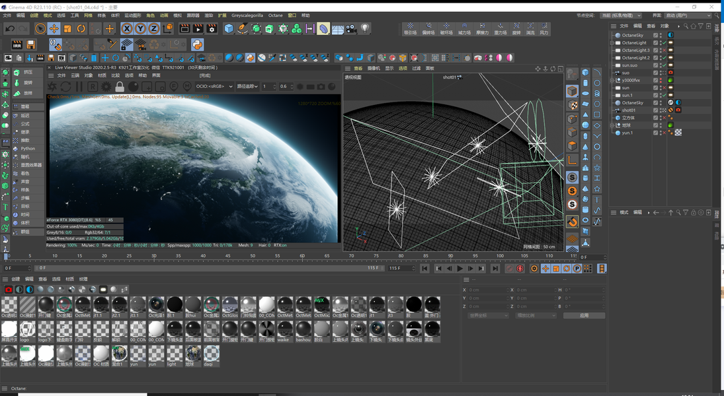Select the 地球 material thumbnail

click(x=192, y=354)
